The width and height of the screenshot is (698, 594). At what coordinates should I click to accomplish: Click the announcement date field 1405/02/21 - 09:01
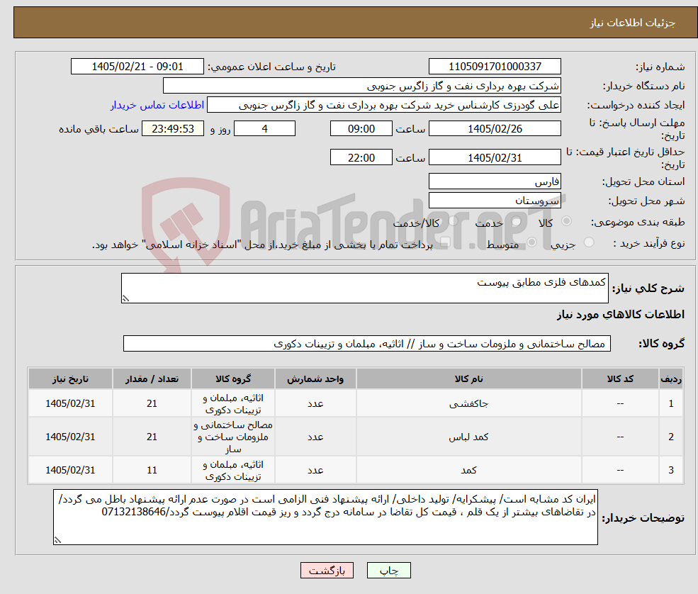(137, 67)
